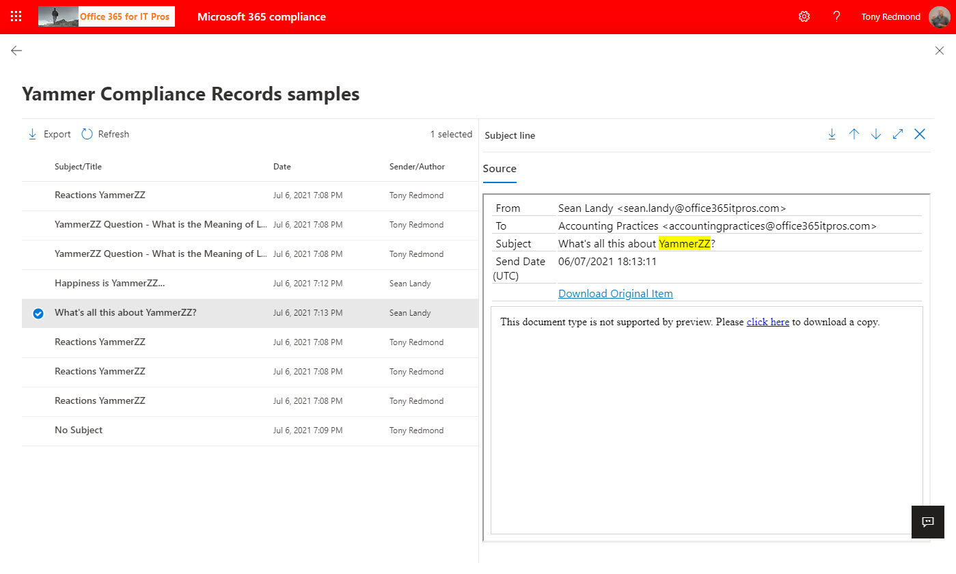
Task: Click the Download Original Item link
Action: (616, 294)
